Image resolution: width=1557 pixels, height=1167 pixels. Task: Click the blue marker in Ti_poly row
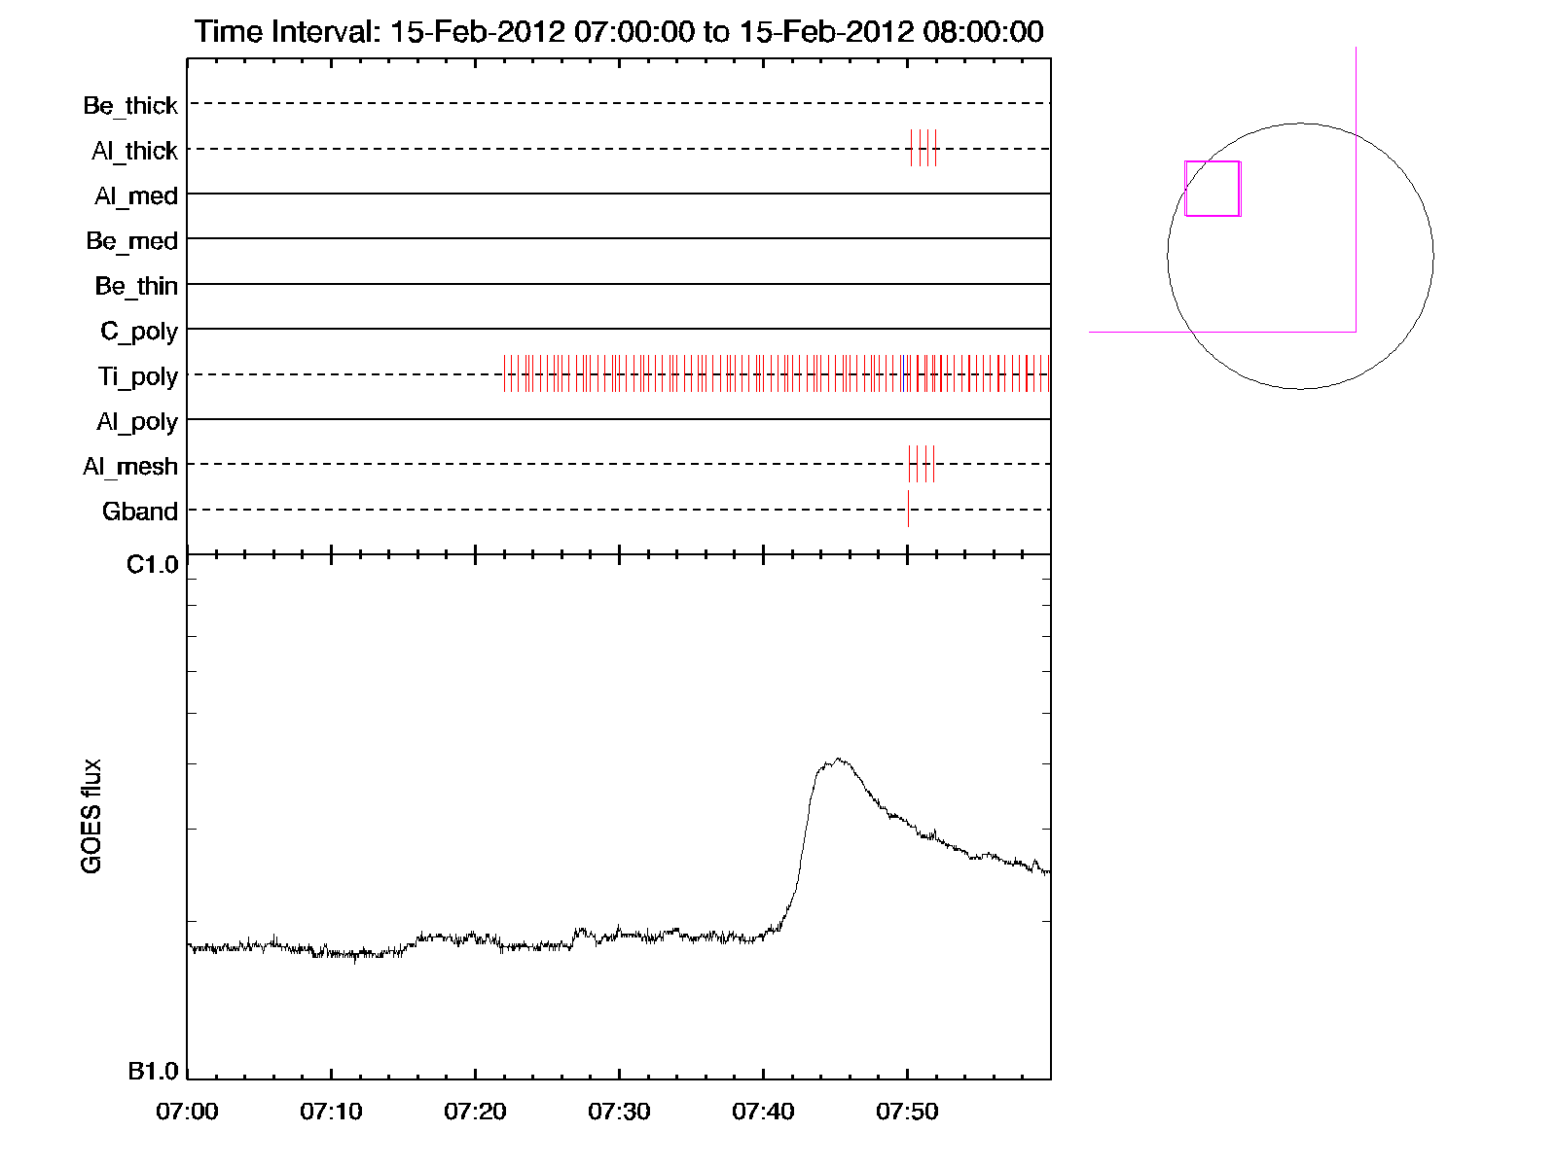click(904, 374)
